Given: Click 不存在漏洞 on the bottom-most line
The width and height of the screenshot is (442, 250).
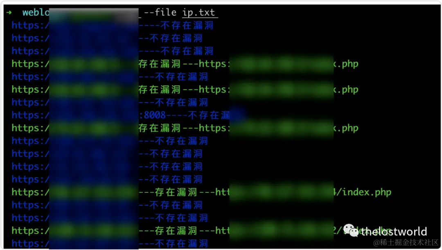Looking at the screenshot, I should 181,243.
